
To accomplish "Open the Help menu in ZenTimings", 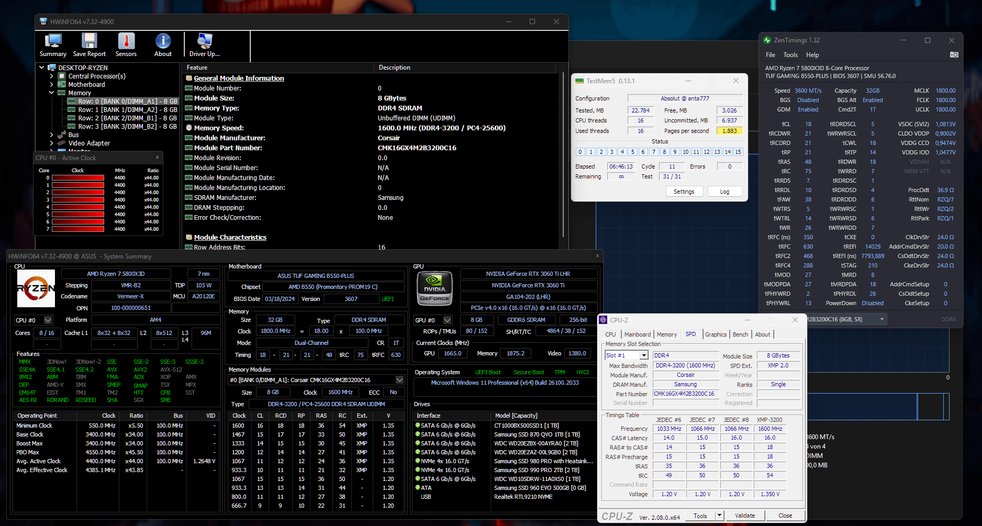I will click(x=812, y=55).
